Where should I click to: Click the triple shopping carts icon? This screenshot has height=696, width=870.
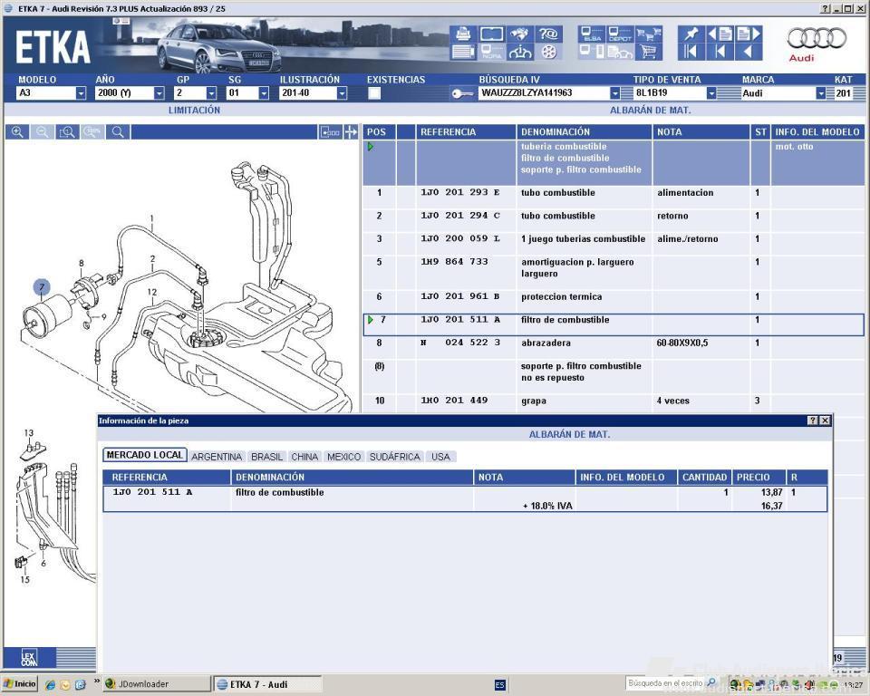[648, 34]
